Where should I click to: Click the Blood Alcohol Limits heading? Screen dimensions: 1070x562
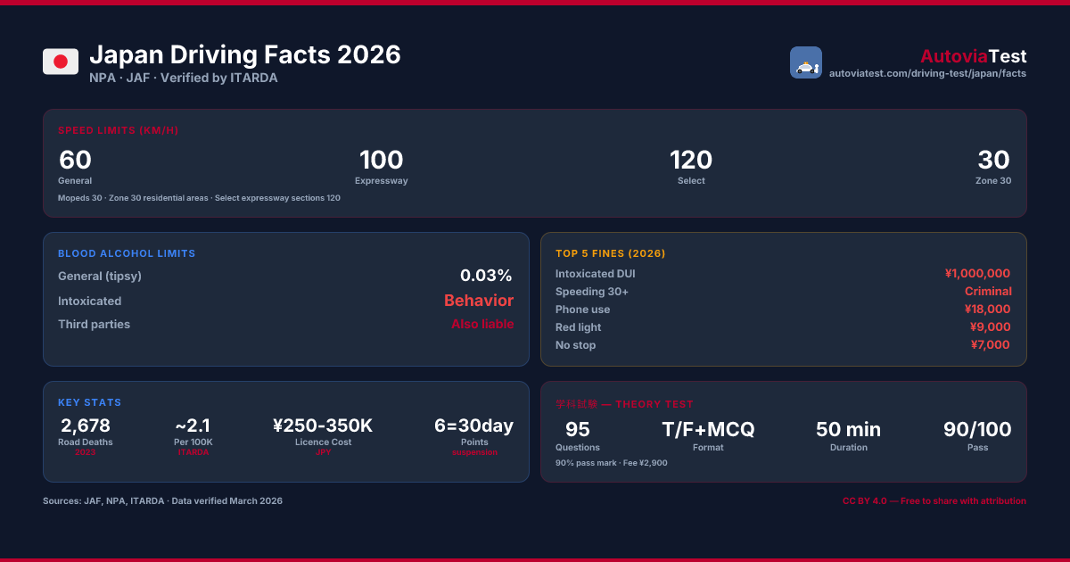[x=127, y=253]
